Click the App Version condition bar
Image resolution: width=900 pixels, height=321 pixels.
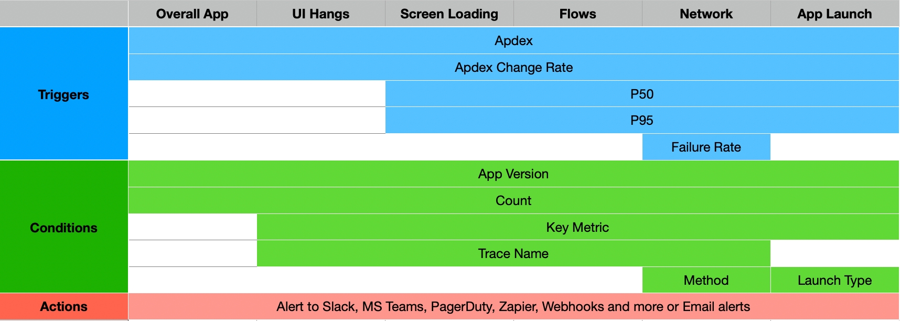coord(513,174)
